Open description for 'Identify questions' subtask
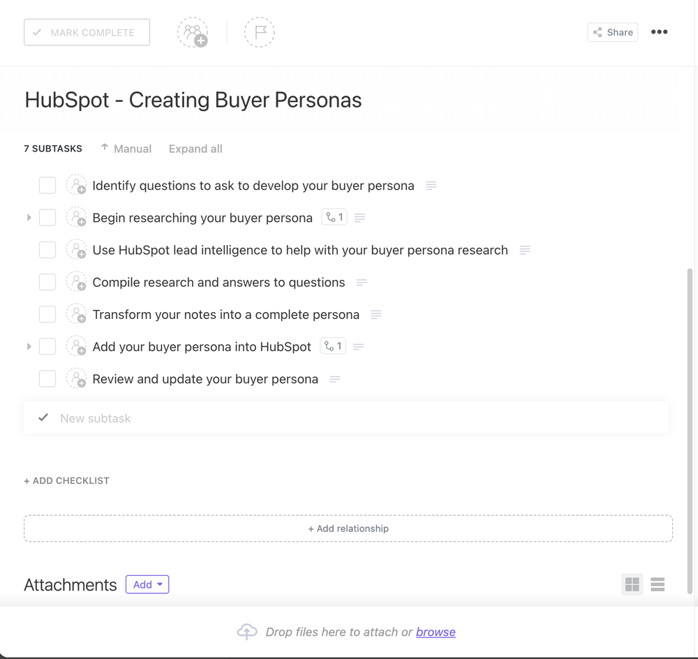The image size is (698, 659). click(431, 185)
